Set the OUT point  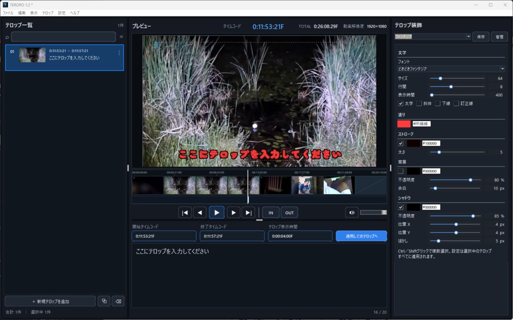289,212
